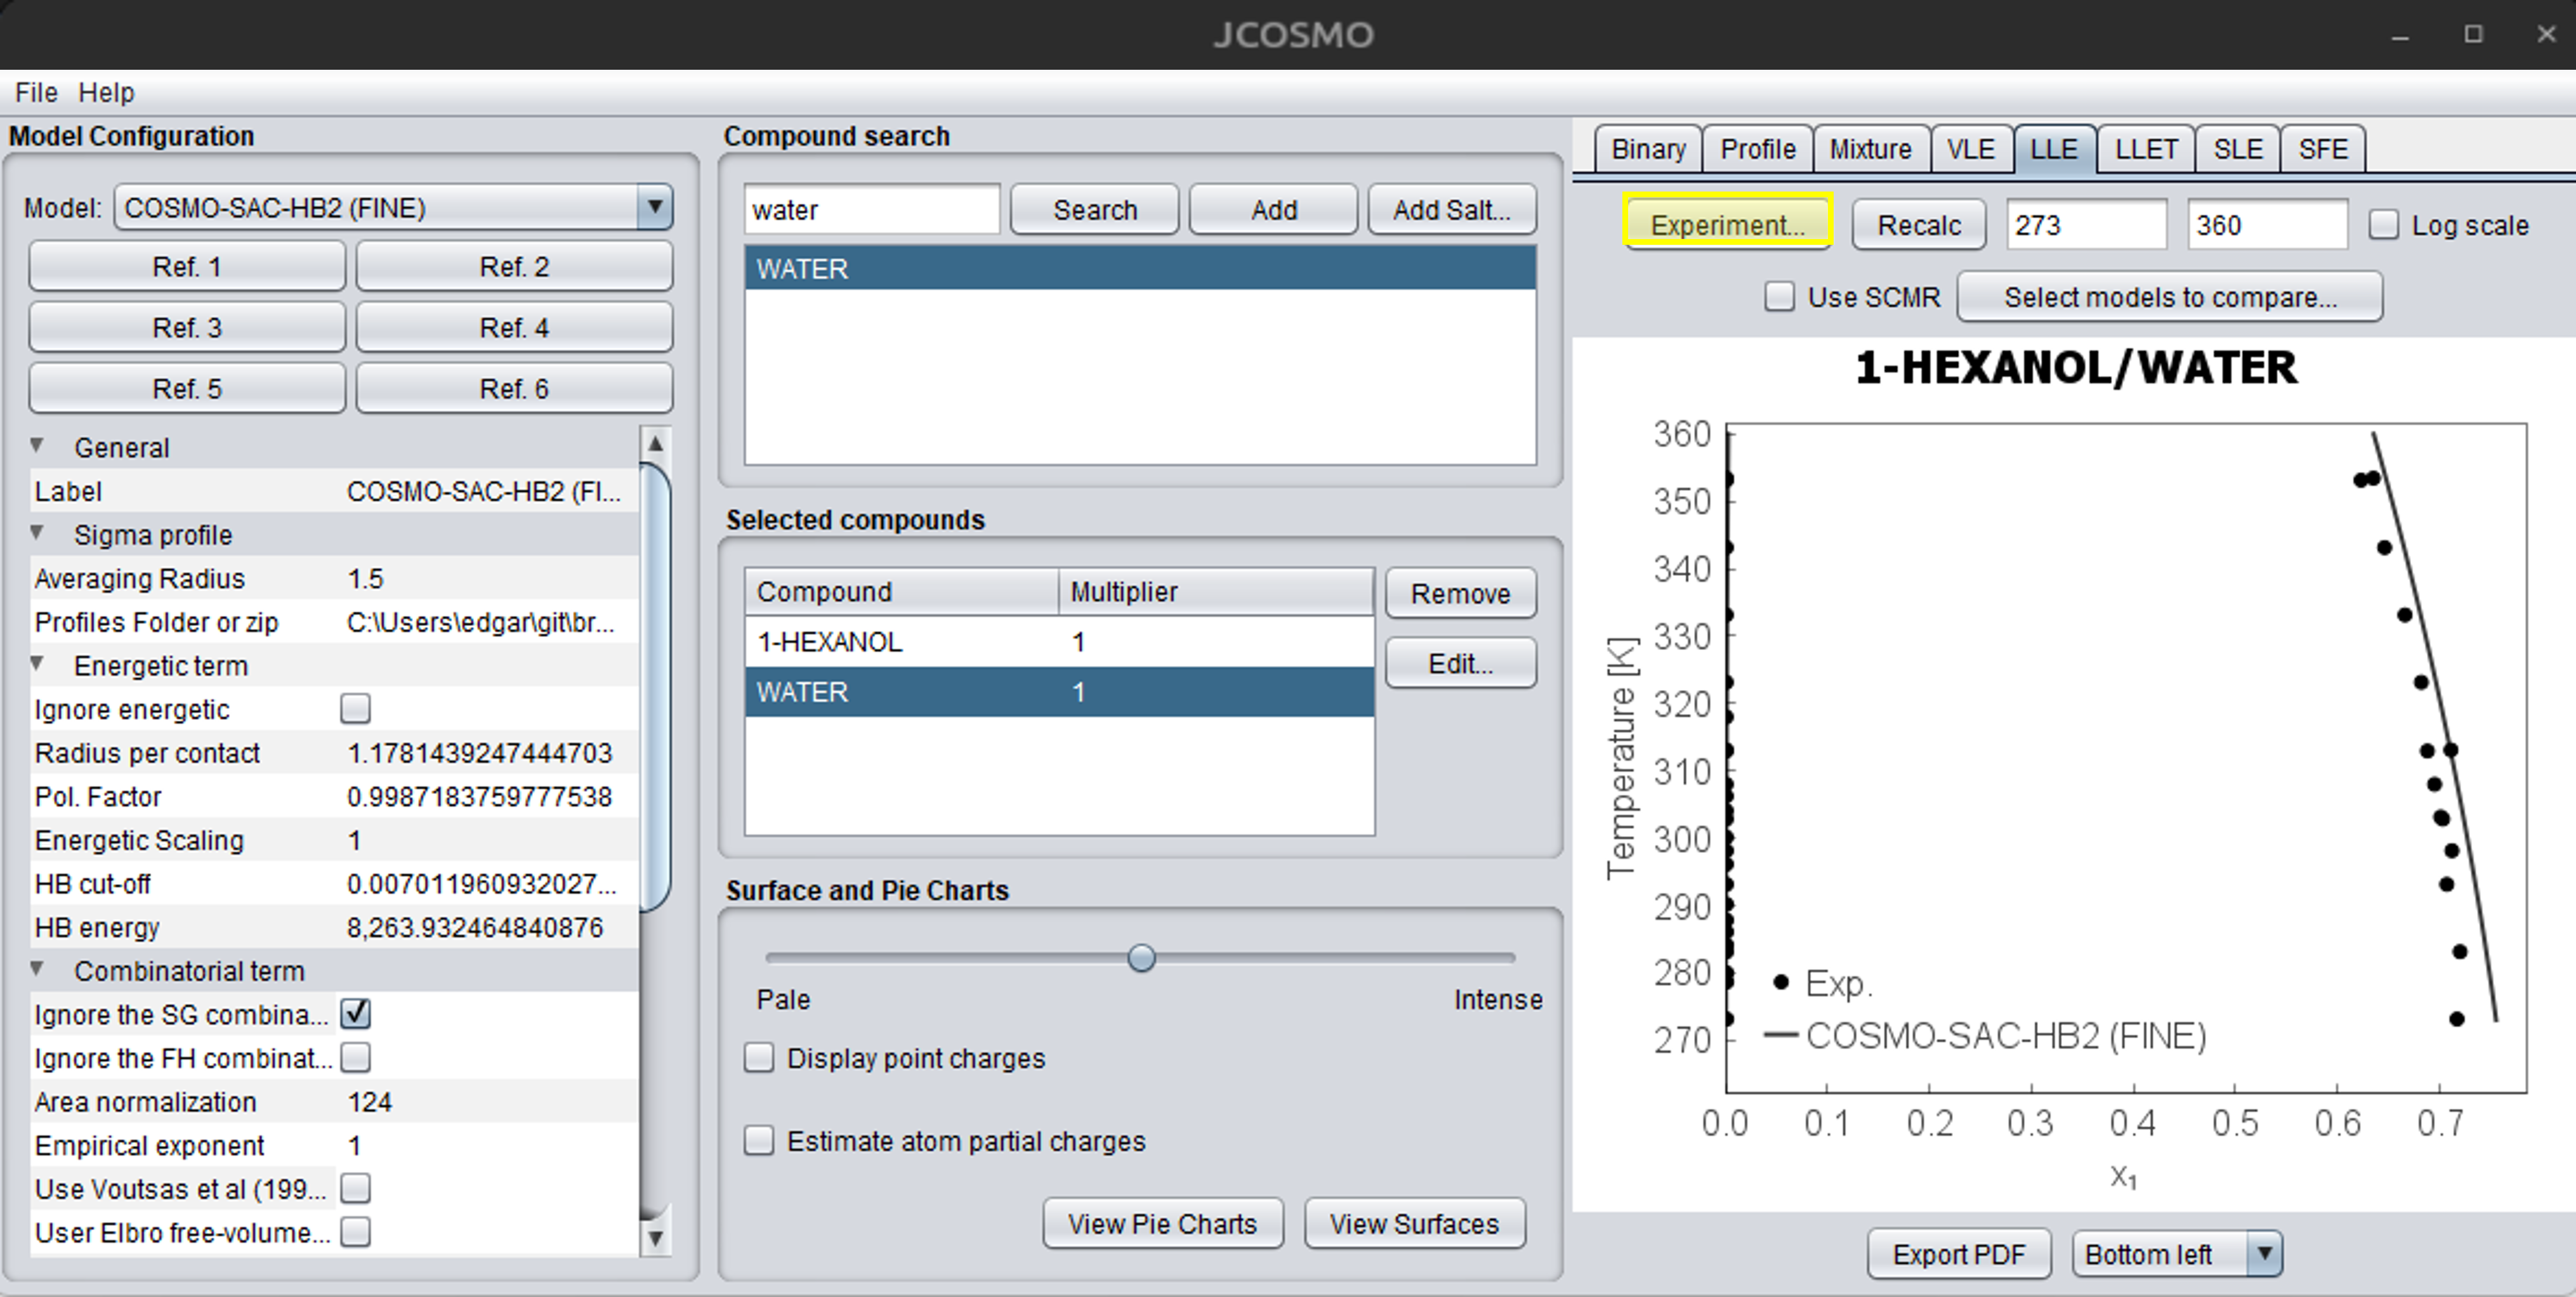Click the Multiplier column header
This screenshot has width=2576, height=1297.
(1216, 592)
